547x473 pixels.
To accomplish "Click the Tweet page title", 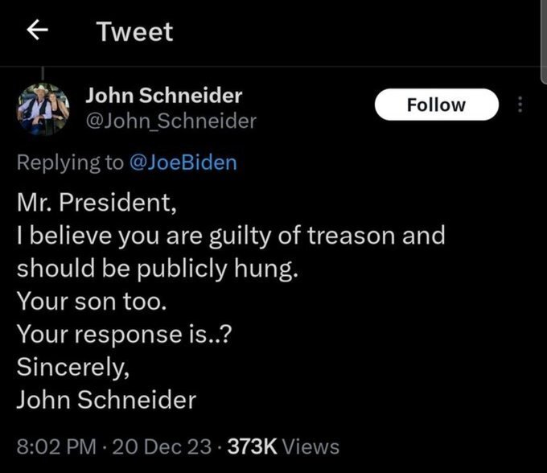I will click(134, 31).
